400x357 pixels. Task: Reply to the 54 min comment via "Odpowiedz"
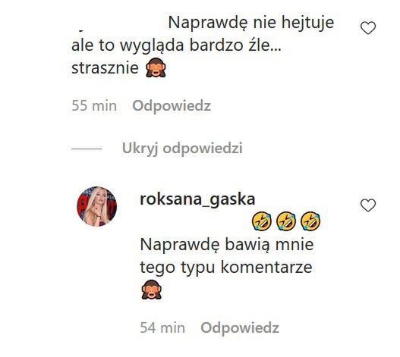coord(240,327)
